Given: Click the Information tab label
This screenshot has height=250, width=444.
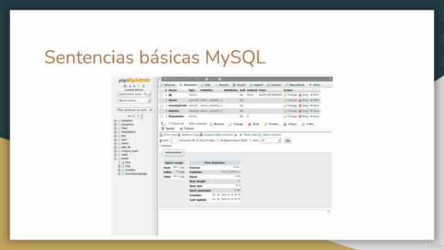Looking at the screenshot, I should click(173, 153).
